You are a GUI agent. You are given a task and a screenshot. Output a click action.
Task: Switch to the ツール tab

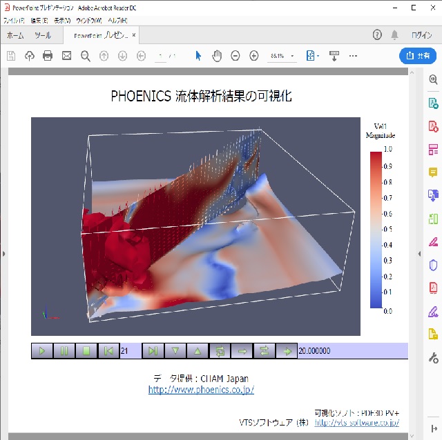(x=43, y=34)
